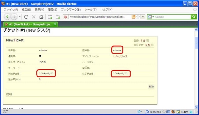This screenshot has height=115, width=199.
Task: Open the address bar history dropdown
Action: (143, 17)
